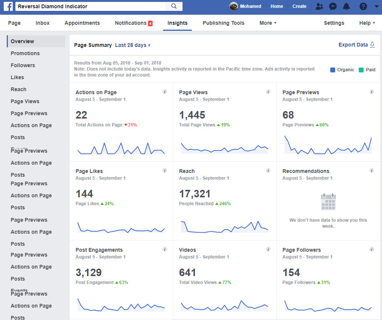Click the 154 Page Followers value
382x320 pixels.
[291, 272]
